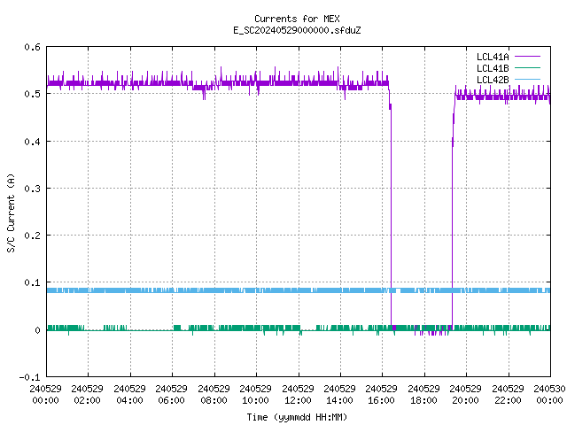Pick the green line sample beside LCL41B
The height and width of the screenshot is (425, 567).
[x=527, y=67]
